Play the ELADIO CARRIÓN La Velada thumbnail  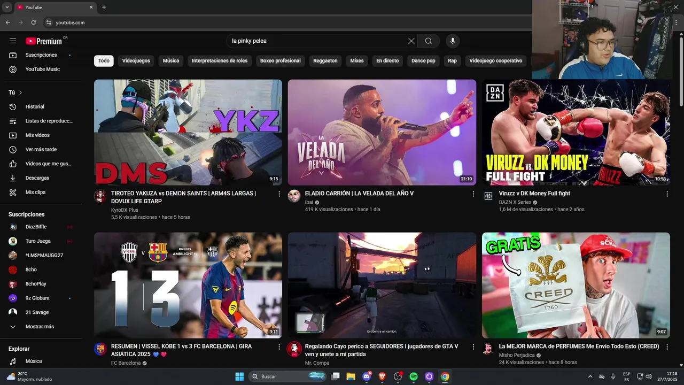(382, 133)
